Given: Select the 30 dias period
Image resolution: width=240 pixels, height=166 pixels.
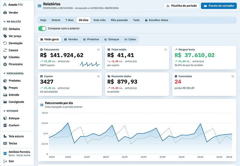Looking at the screenshot, I should pos(83,20).
